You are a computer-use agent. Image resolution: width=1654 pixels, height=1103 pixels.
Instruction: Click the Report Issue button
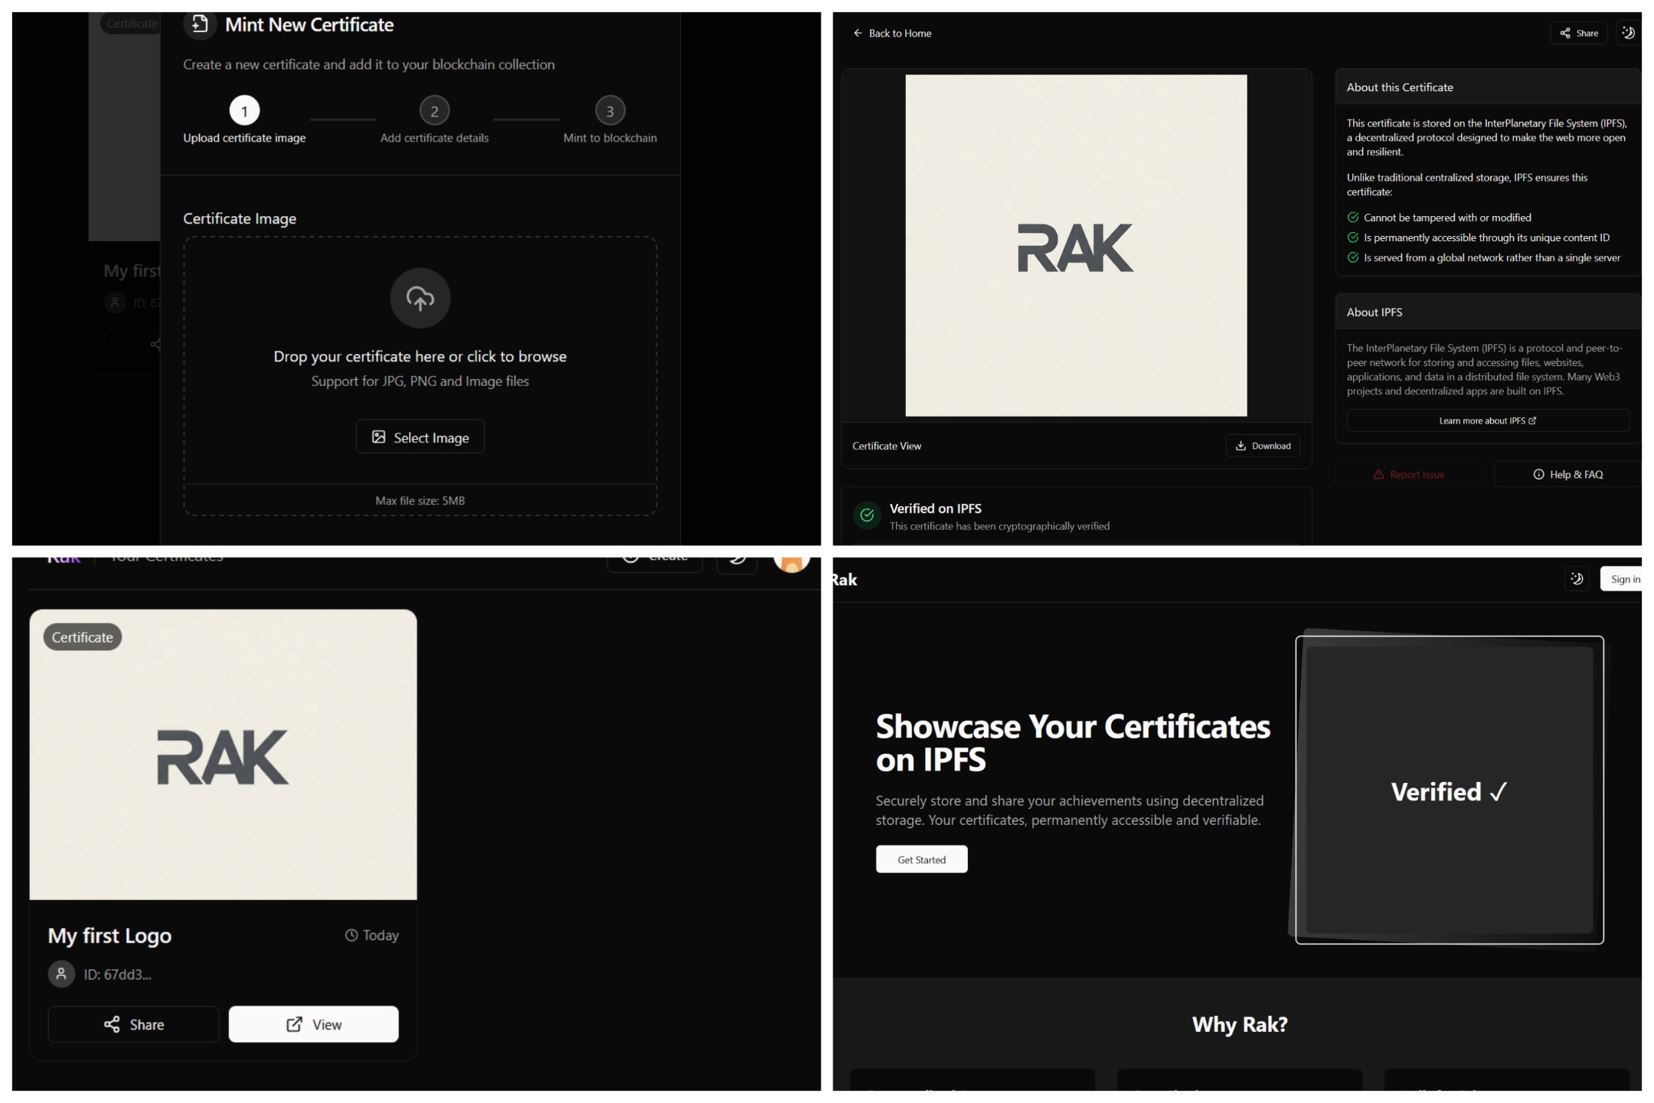point(1409,474)
